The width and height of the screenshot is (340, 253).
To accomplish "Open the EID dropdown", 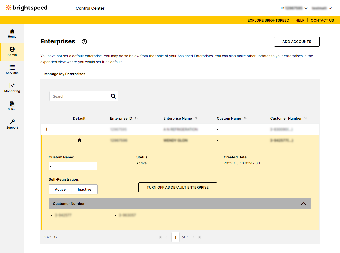I will coord(293,8).
